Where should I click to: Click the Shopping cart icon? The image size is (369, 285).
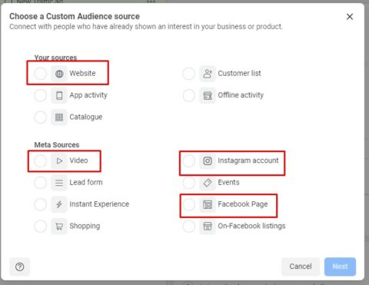59,226
